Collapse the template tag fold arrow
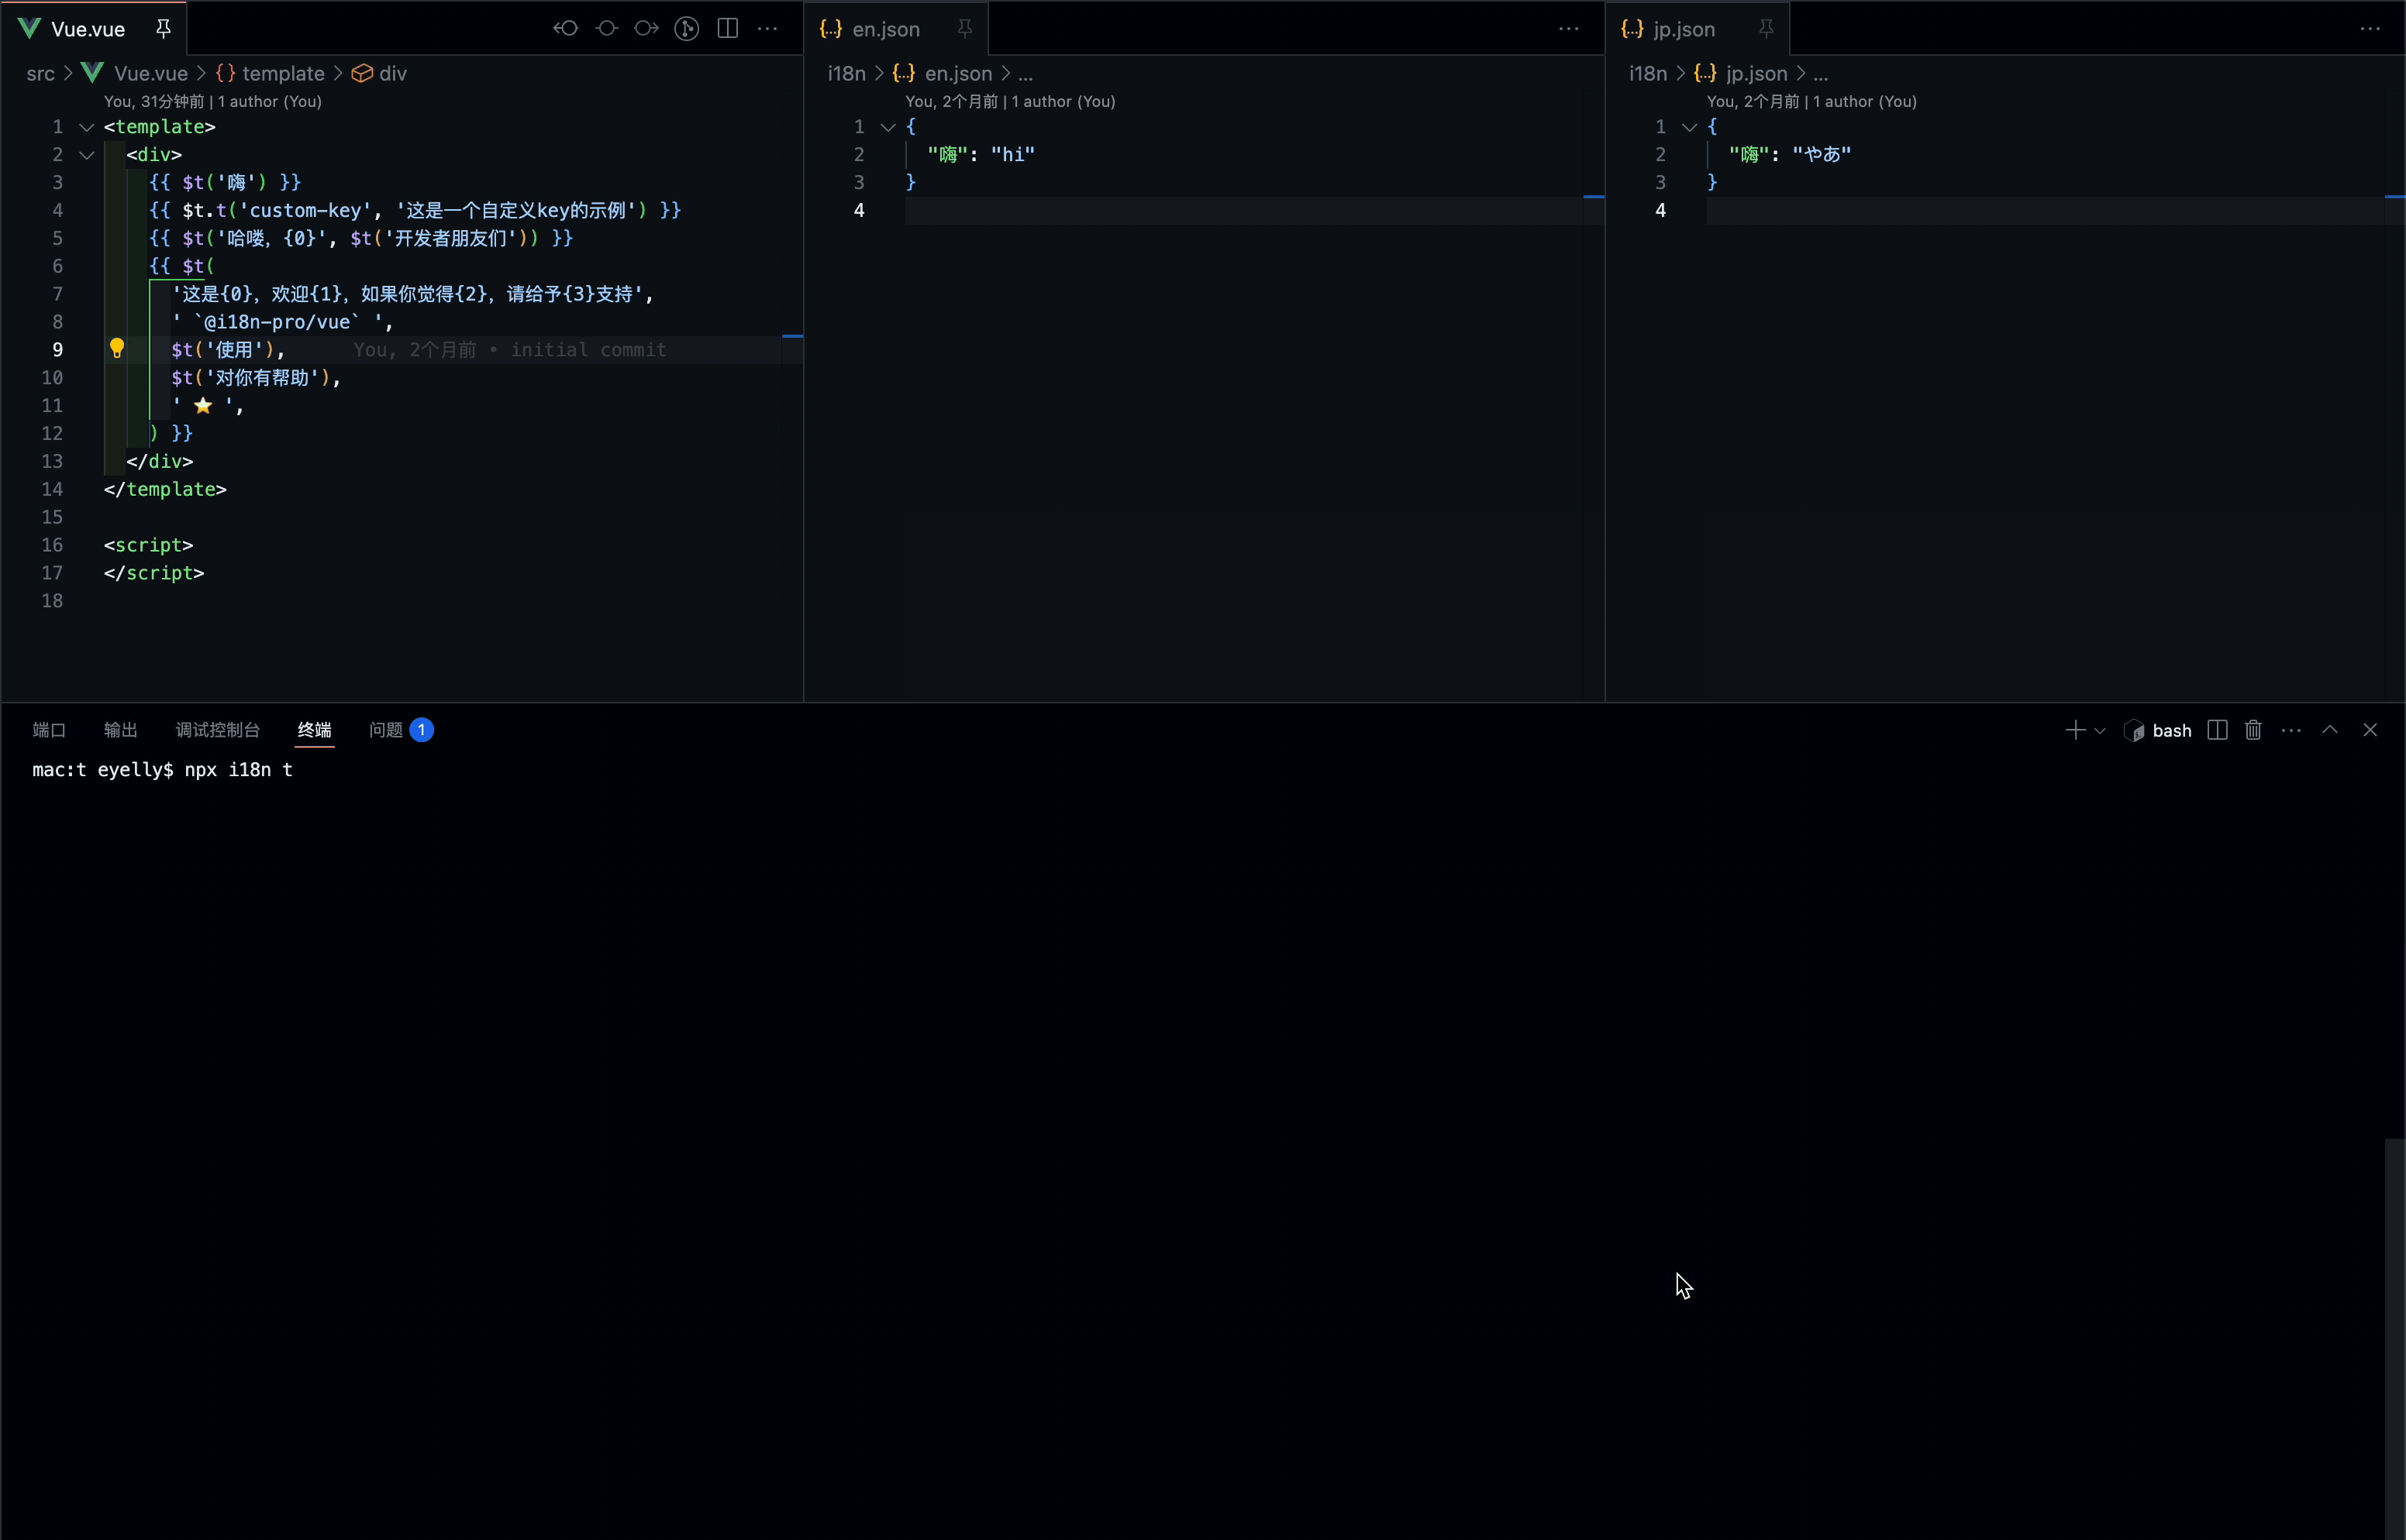 tap(87, 127)
